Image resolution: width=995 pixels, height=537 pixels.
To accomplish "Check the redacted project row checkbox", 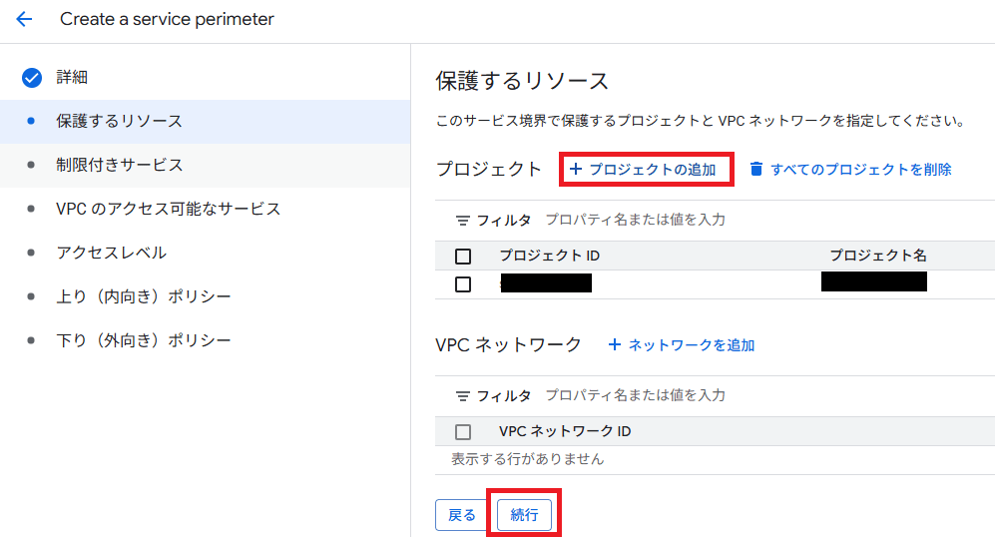I will coord(463,284).
